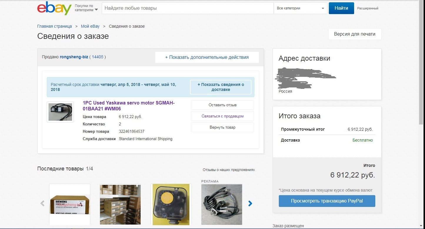Open the 'Все категории' dropdown
425x229 pixels.
click(x=300, y=8)
